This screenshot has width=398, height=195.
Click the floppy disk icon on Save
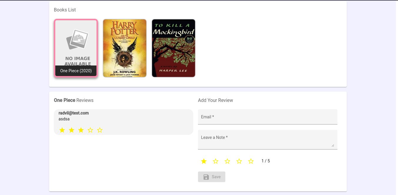point(206,177)
